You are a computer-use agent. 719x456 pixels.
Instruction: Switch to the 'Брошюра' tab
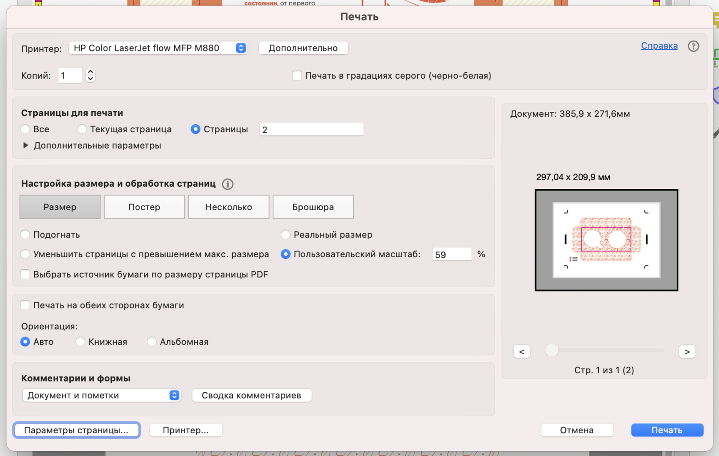(313, 207)
